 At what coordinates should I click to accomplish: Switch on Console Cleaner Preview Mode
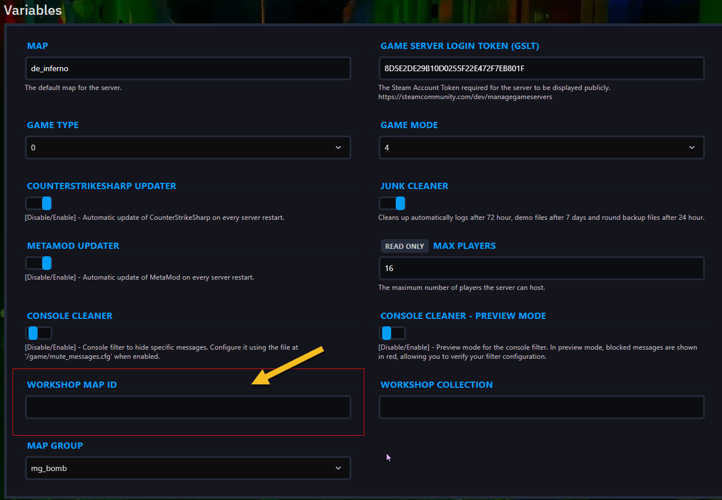point(392,333)
